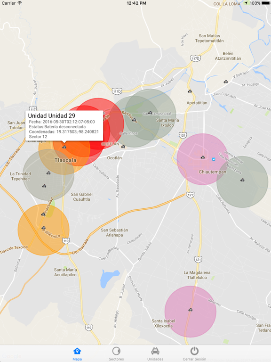Select the car marker on Universidad street
This screenshot has width=271, height=362.
(43, 214)
